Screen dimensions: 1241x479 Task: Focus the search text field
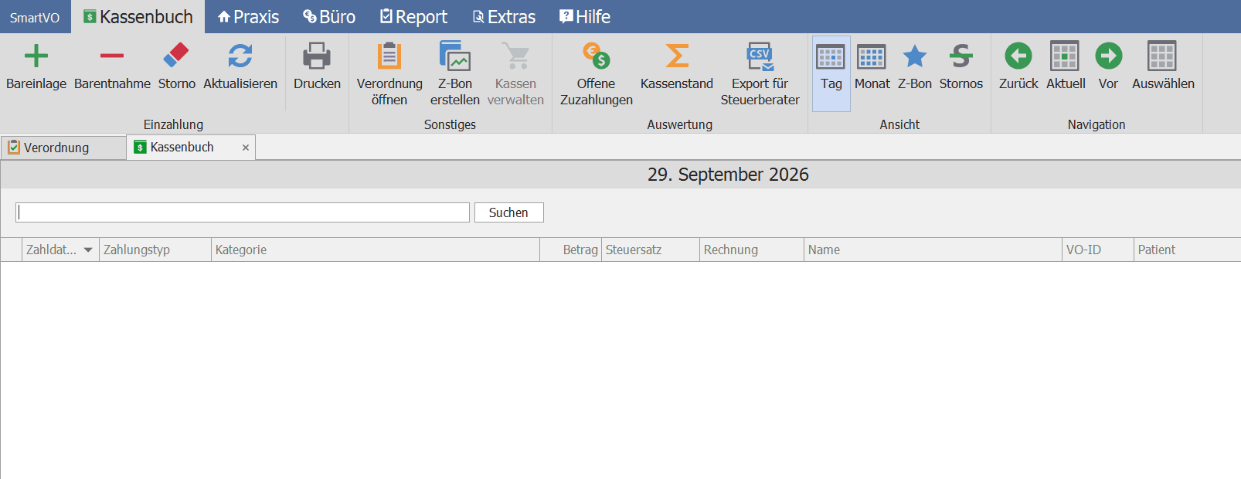(243, 212)
